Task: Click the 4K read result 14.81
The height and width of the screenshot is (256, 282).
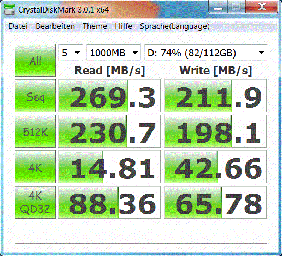Action: pos(109,167)
